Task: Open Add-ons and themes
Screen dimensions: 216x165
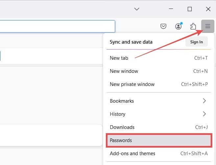Action: pos(159,154)
